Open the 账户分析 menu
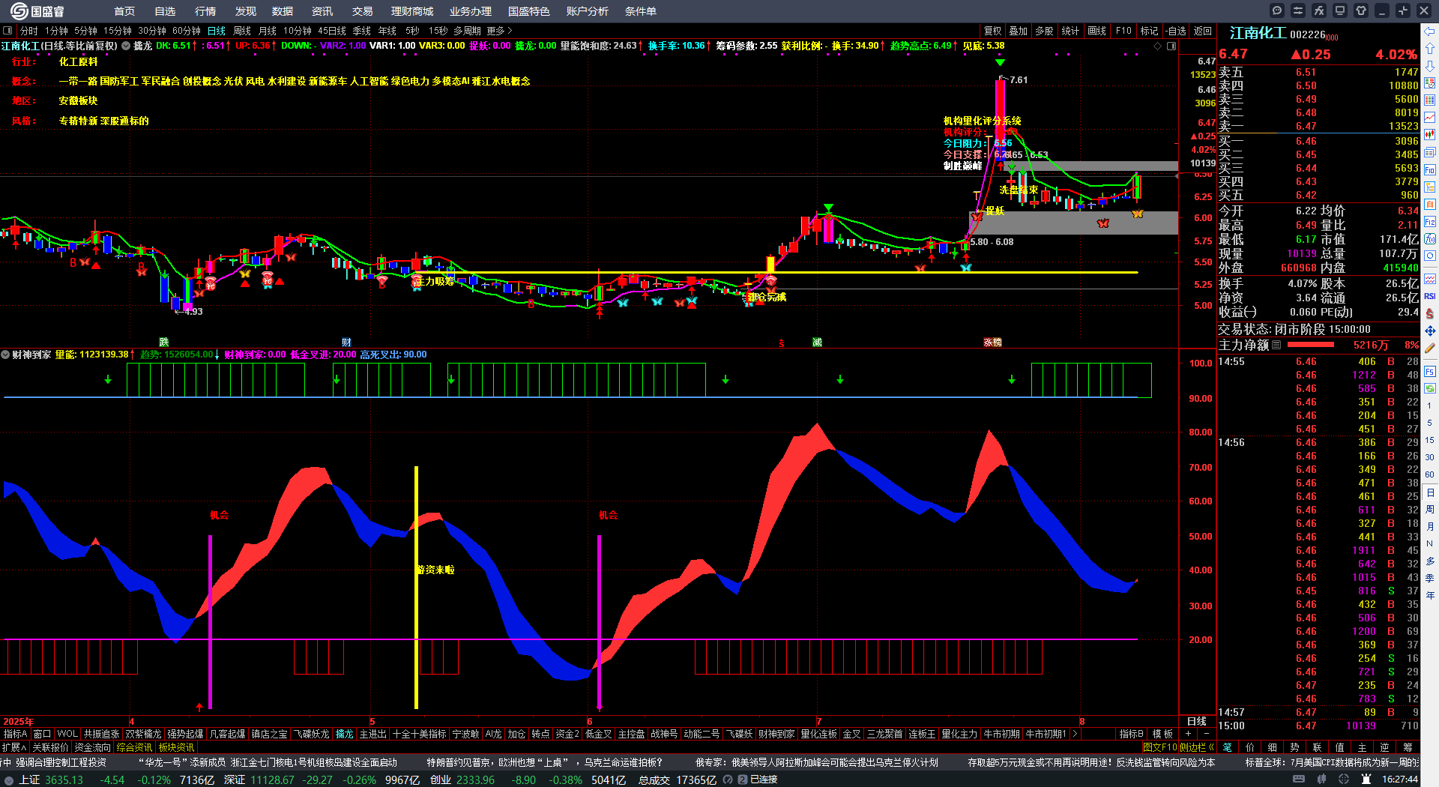The height and width of the screenshot is (787, 1439). coord(588,11)
